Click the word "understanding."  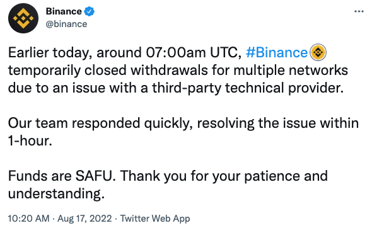coord(56,194)
